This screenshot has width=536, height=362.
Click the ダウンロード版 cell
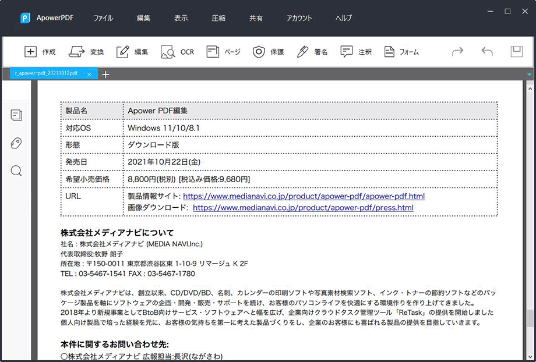(310, 145)
